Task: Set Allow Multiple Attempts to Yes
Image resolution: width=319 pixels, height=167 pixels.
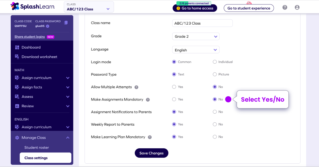Action: (174, 87)
